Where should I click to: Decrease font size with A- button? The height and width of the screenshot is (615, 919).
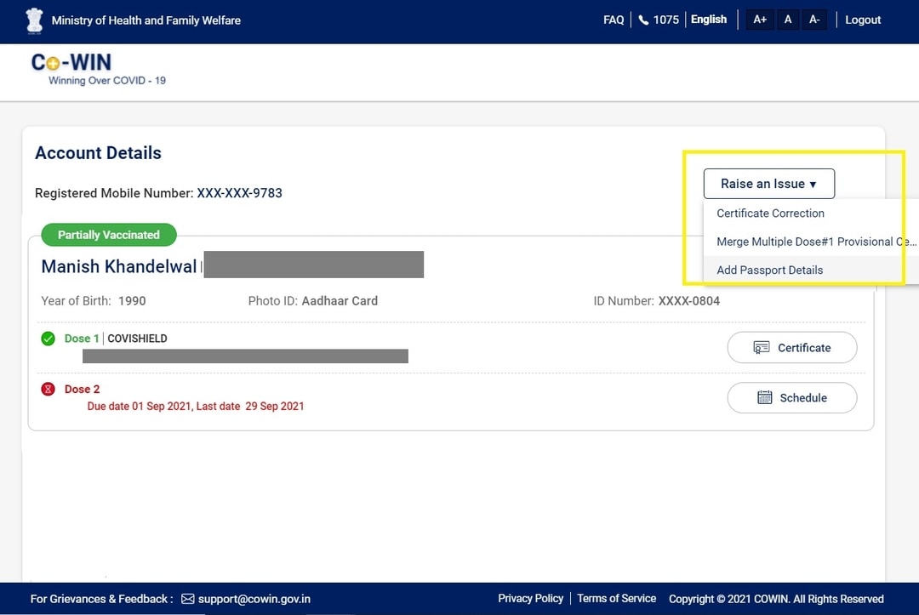(x=814, y=20)
